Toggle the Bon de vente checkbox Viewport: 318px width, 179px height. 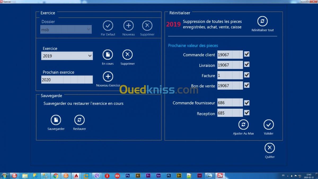pos(247,85)
